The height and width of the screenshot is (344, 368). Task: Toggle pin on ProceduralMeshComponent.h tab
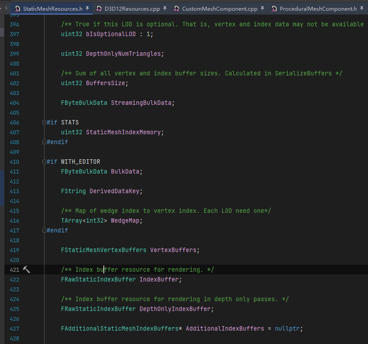click(x=362, y=8)
